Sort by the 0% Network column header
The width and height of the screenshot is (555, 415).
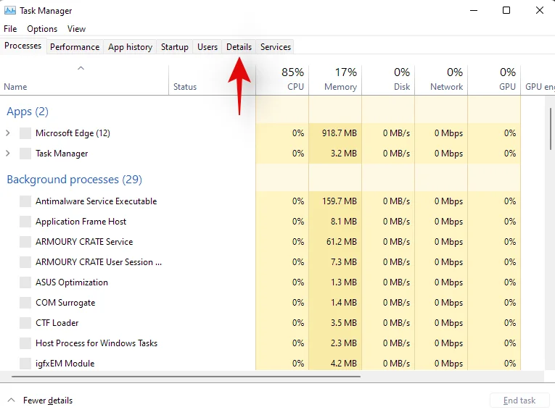441,80
